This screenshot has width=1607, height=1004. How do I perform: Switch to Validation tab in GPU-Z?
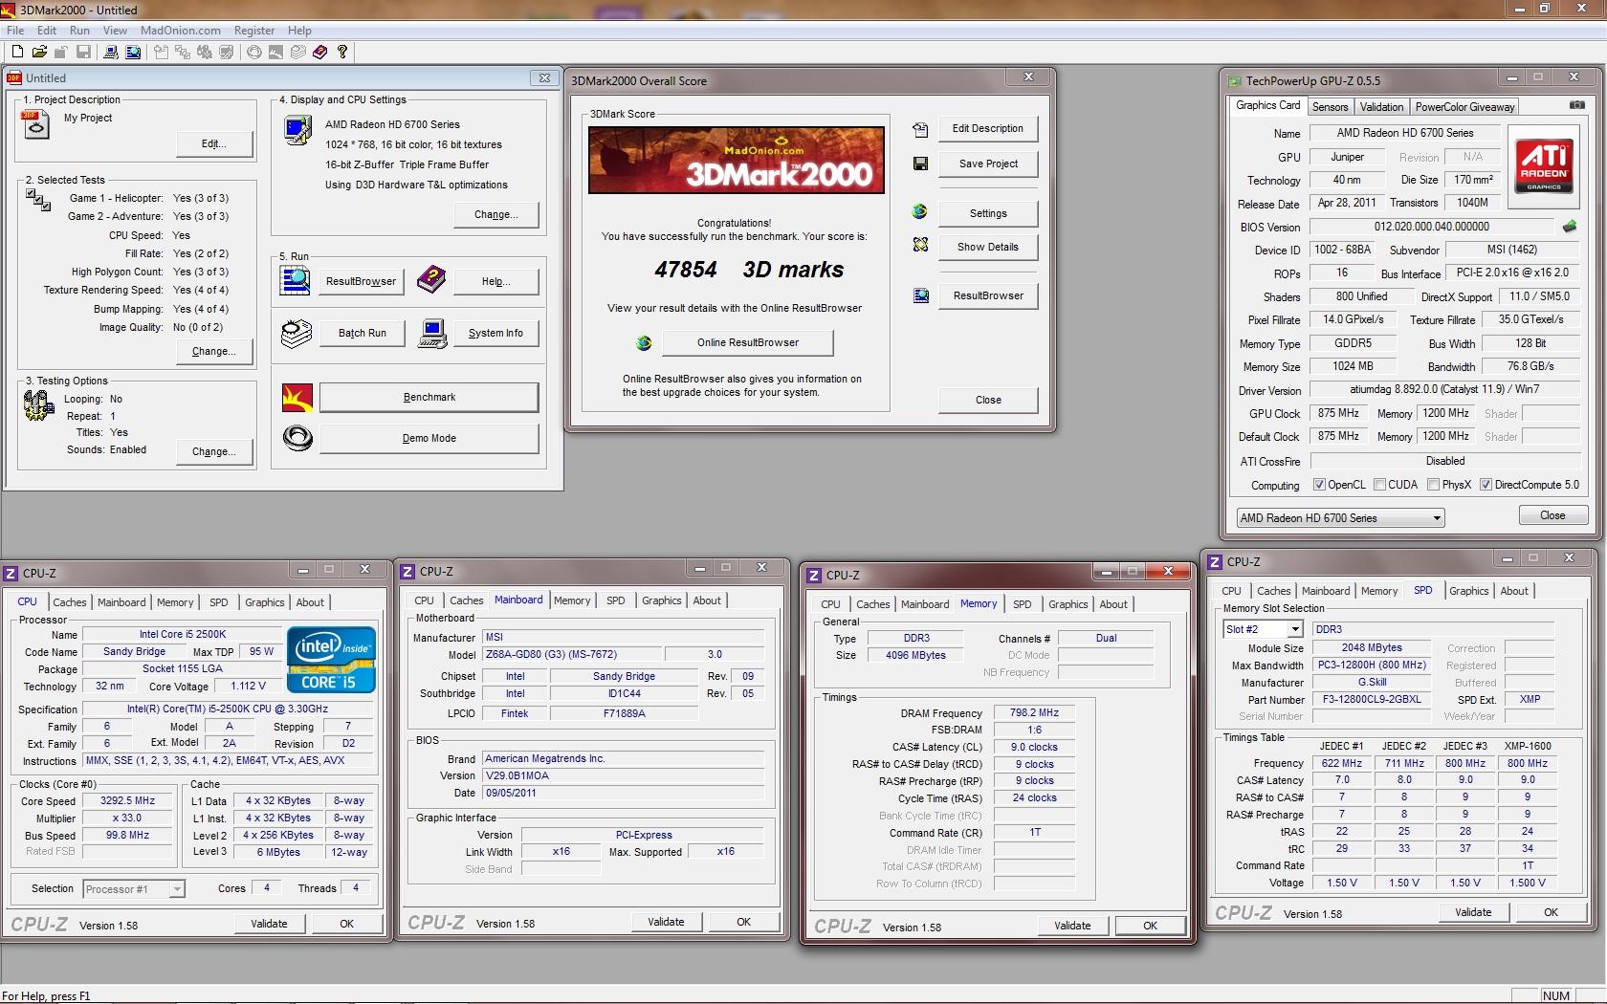(x=1381, y=107)
